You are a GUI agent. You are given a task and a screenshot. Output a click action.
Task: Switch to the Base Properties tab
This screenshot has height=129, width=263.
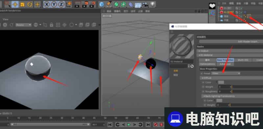point(225,60)
